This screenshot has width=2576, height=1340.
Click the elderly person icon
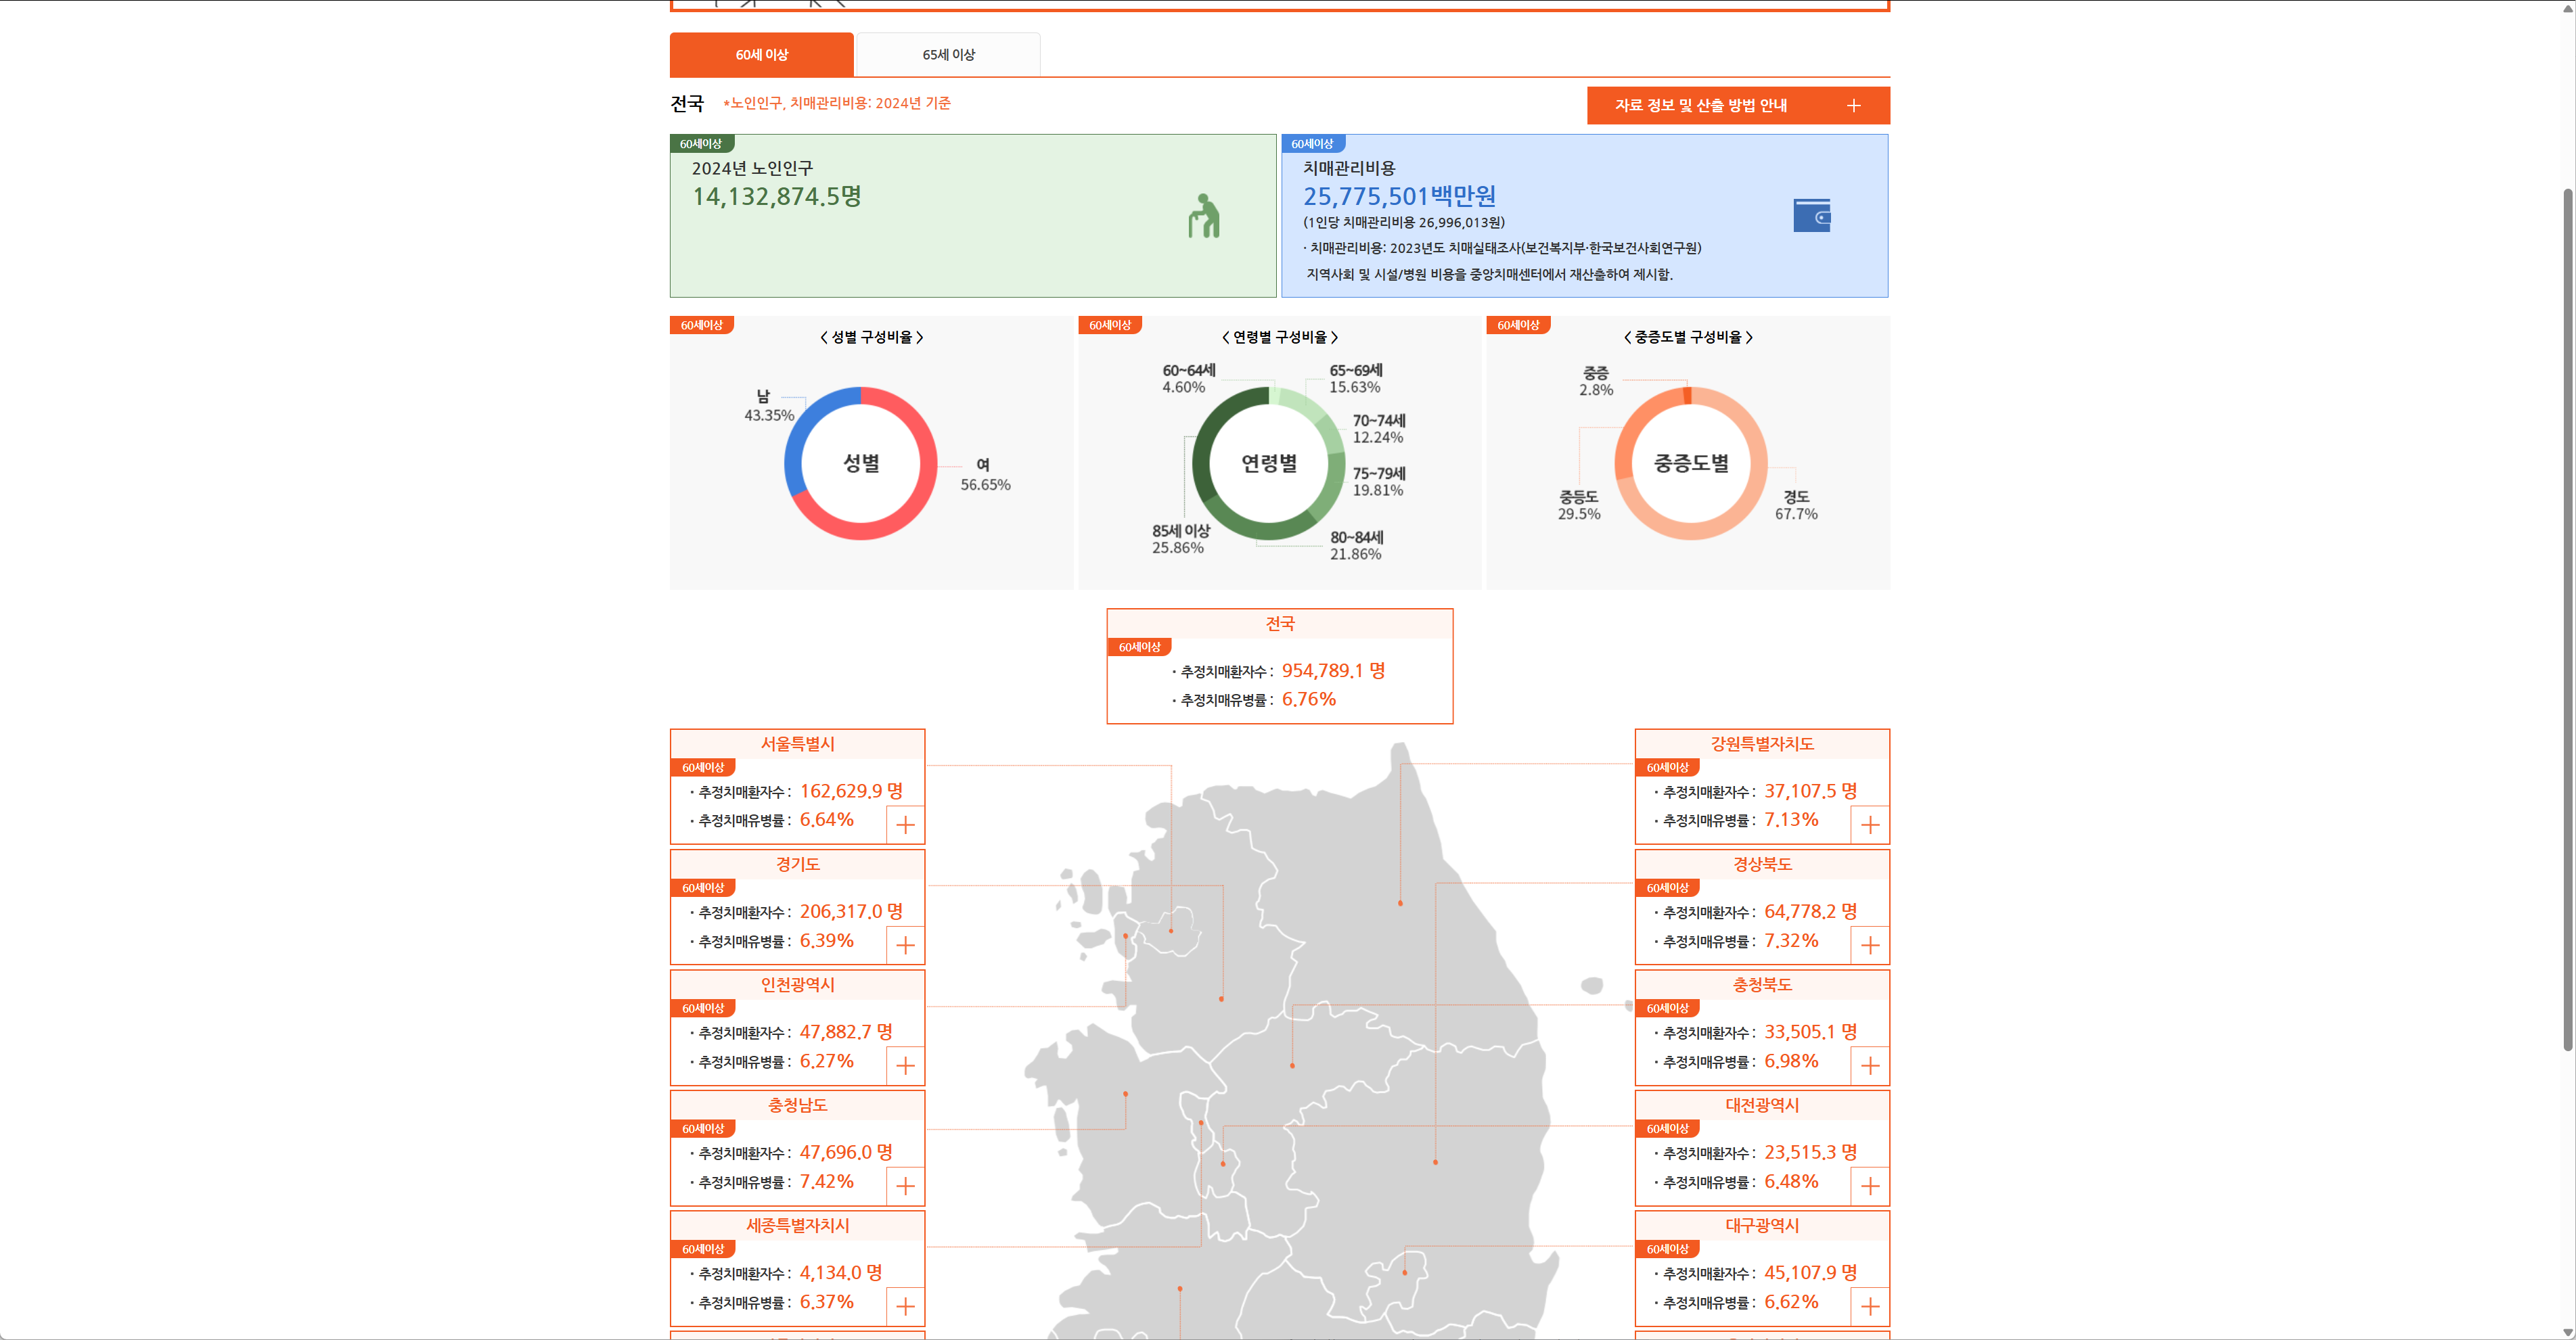[x=1204, y=216]
